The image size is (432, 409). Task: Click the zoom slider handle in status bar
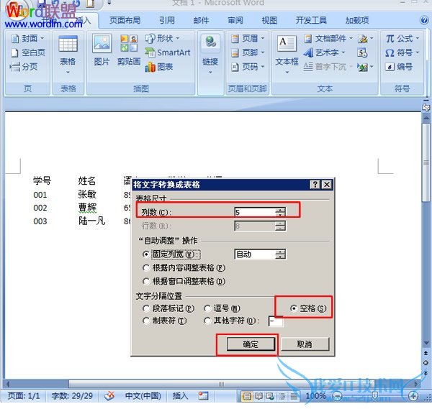pos(375,396)
